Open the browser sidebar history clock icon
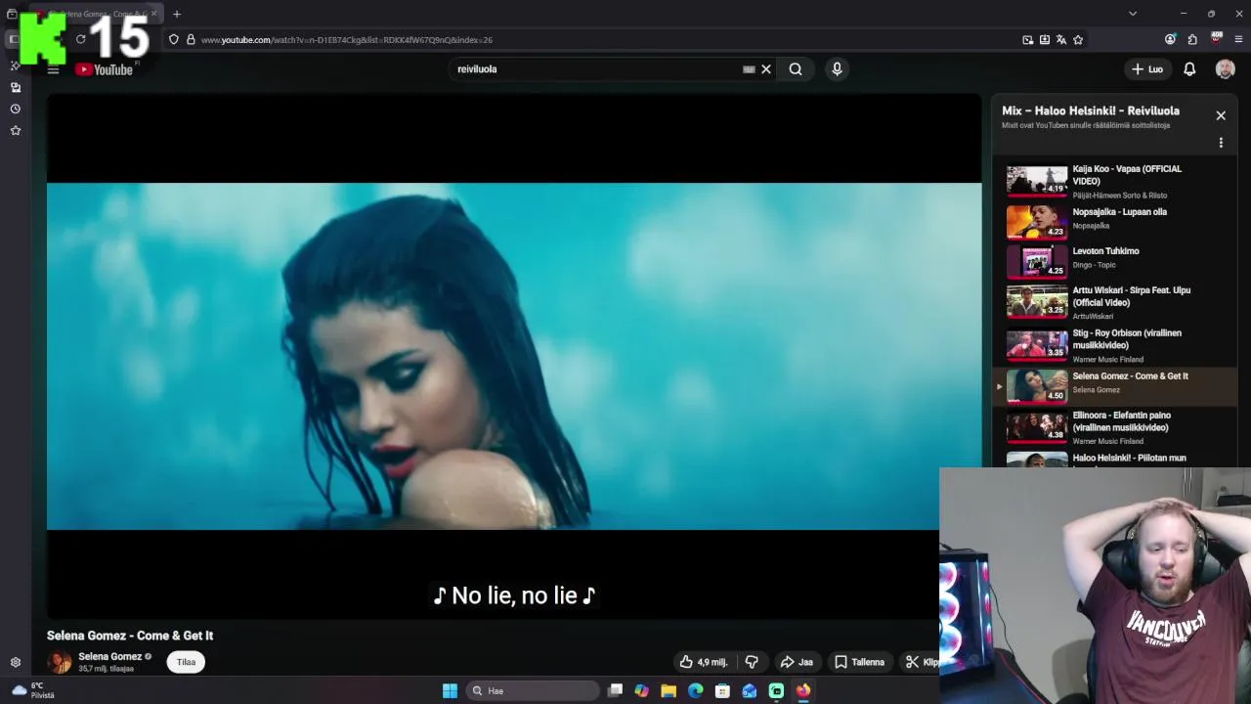1251x704 pixels. tap(15, 109)
